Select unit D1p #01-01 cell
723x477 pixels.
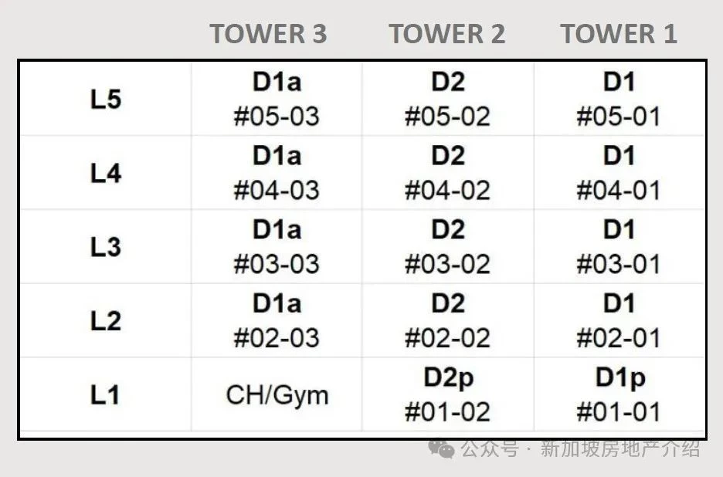tap(619, 394)
